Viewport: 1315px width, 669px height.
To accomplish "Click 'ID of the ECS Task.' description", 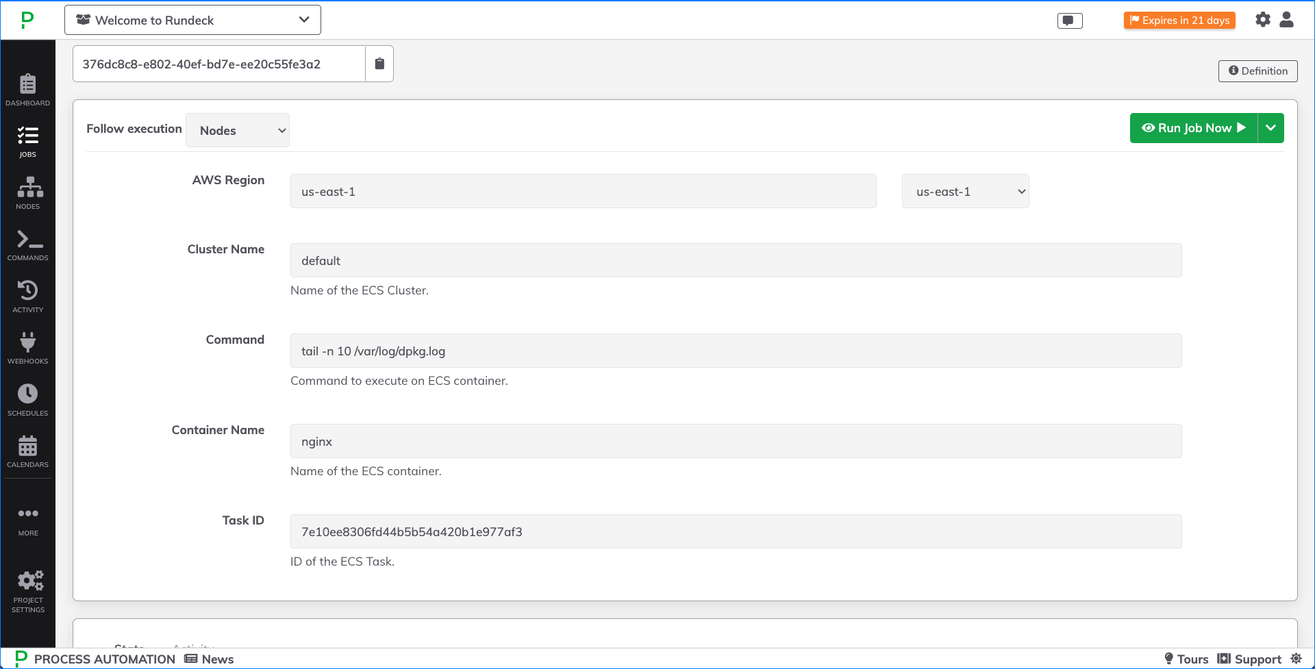I will click(x=342, y=561).
